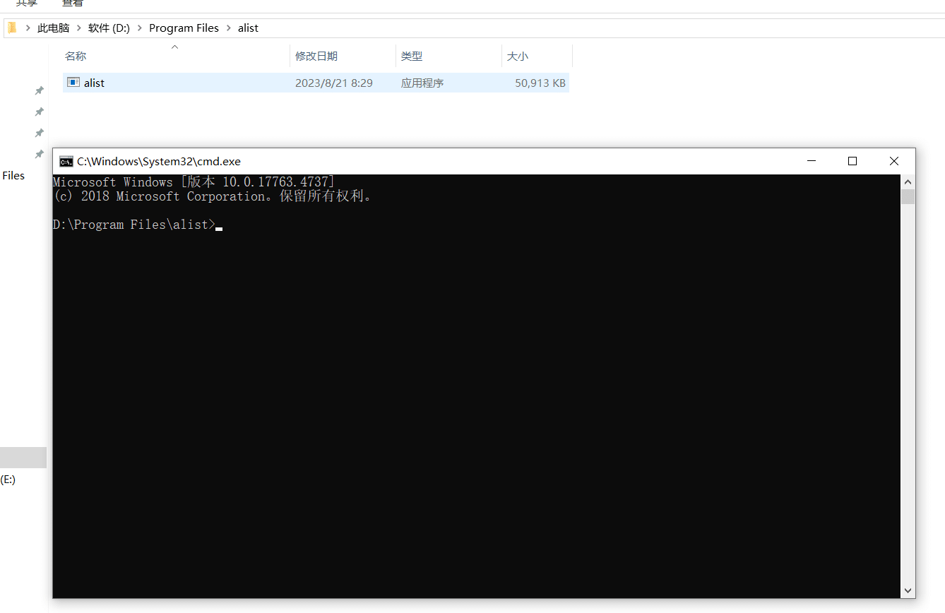The image size is (945, 613).
Task: Open the chevron after Program Files
Action: click(x=229, y=28)
